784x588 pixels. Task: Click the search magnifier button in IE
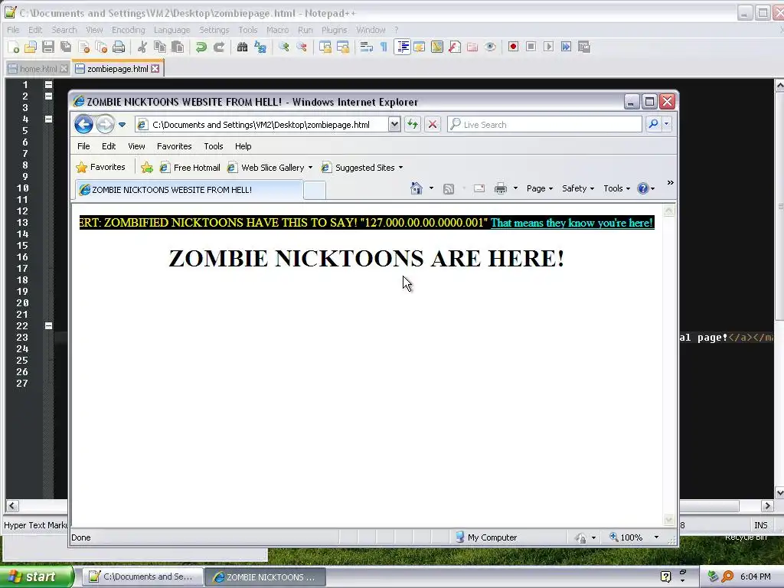(653, 124)
